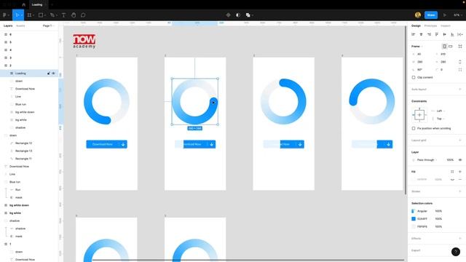The height and width of the screenshot is (262, 466).
Task: Select the Hand tool
Action: pyautogui.click(x=74, y=15)
